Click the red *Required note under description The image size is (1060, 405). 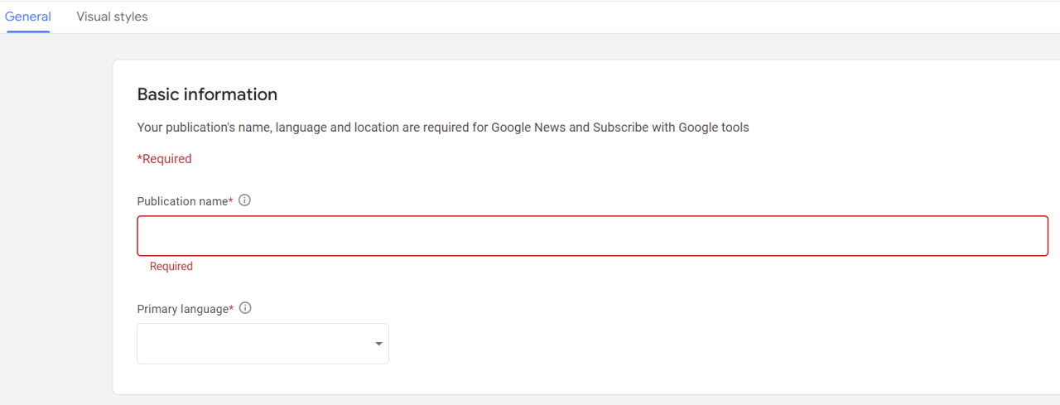tap(164, 159)
